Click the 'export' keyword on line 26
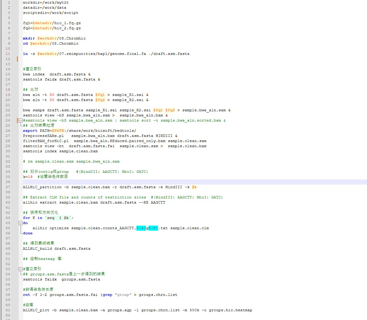The image size is (367, 320). point(30,131)
